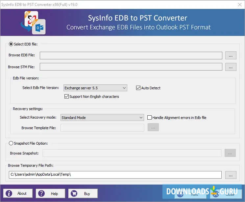The height and width of the screenshot is (202, 245).
Task: Click the Template File ellipsis browse button
Action: [153, 127]
